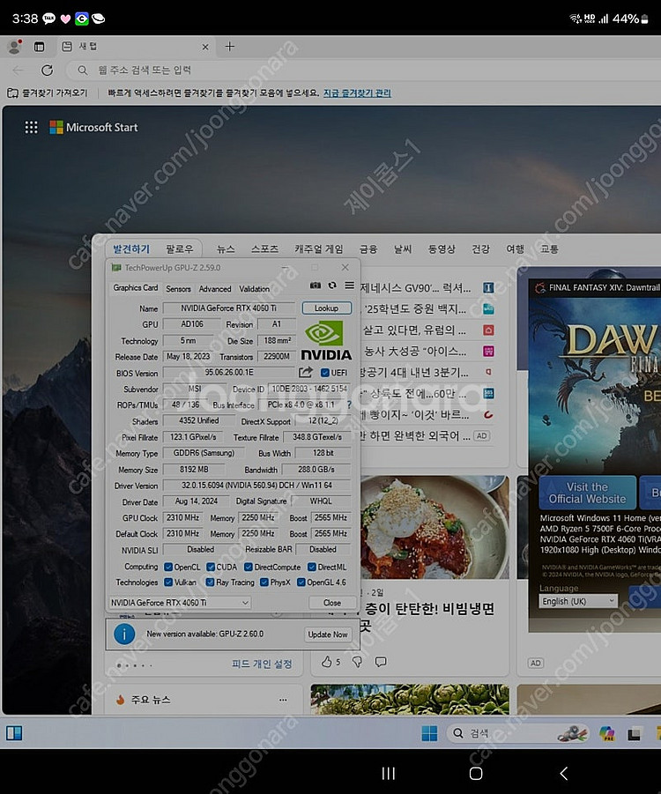
Task: Close the 새 탭 browser tab
Action: point(205,47)
